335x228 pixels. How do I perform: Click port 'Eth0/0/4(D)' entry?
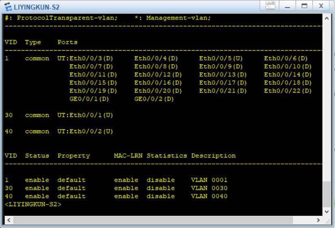point(156,58)
